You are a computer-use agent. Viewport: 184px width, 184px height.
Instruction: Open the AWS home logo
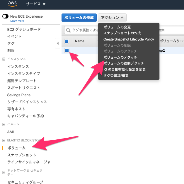[12, 4]
